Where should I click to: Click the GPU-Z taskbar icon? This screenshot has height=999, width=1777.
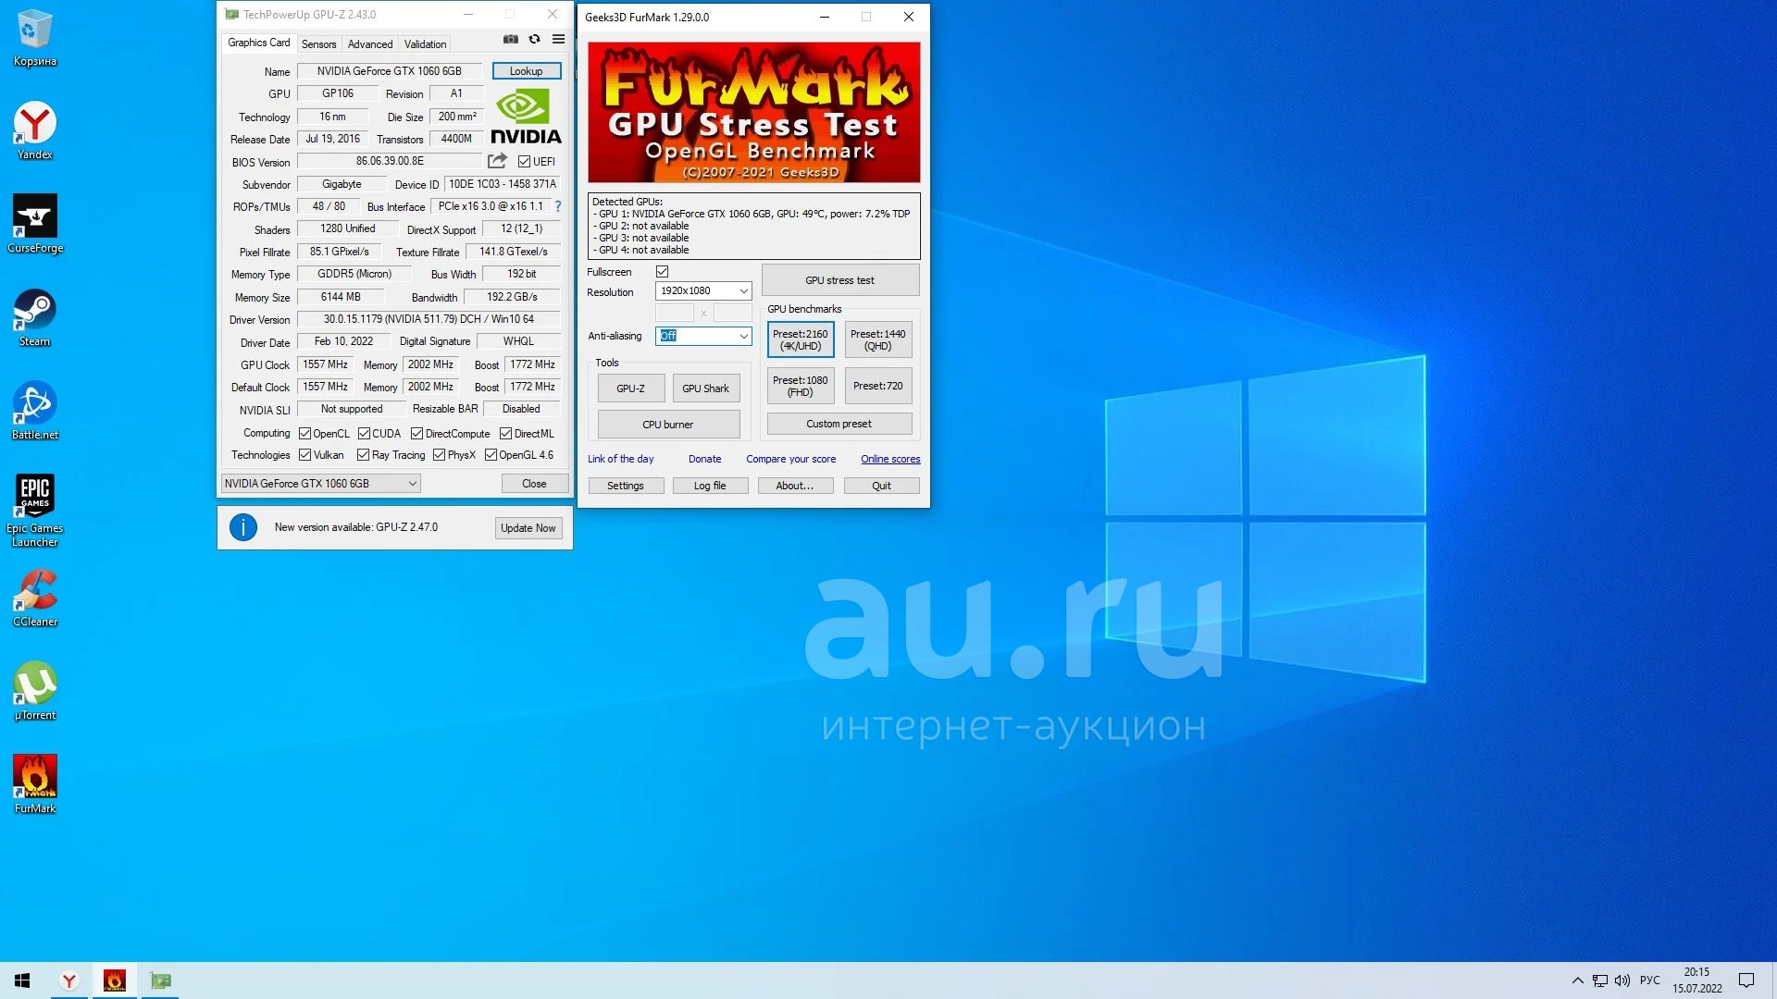[161, 980]
